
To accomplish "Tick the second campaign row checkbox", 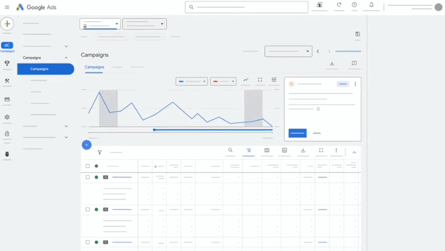I will point(88,210).
